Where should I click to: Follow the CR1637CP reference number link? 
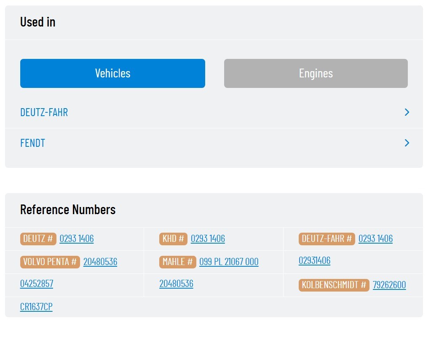36,307
